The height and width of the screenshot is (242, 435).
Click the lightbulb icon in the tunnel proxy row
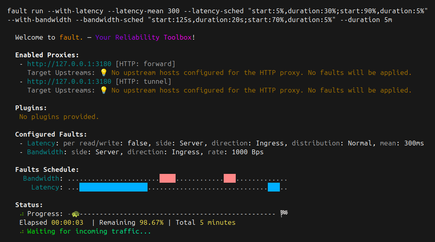point(104,91)
